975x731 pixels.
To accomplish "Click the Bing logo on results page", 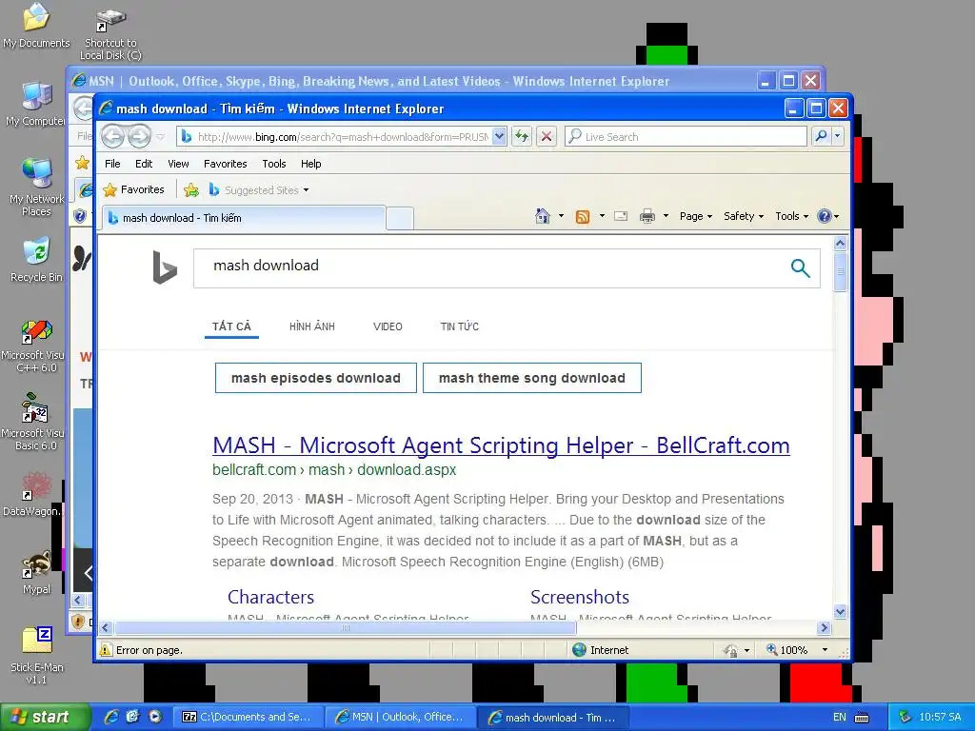I will [x=165, y=267].
